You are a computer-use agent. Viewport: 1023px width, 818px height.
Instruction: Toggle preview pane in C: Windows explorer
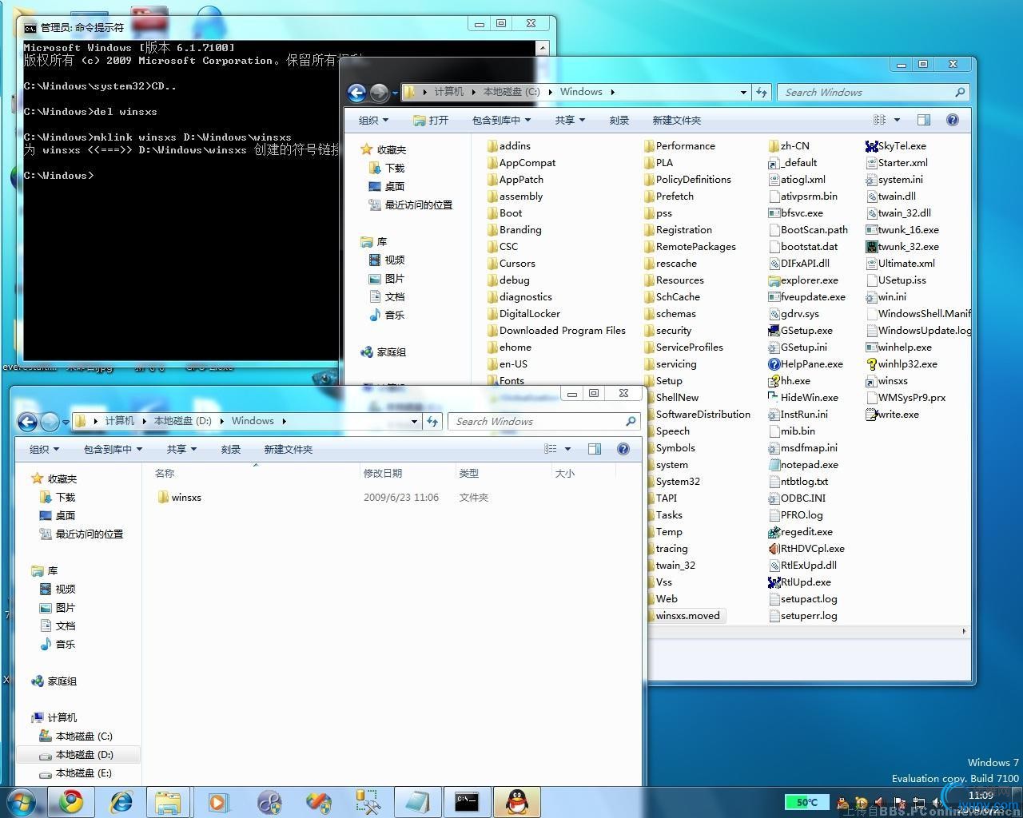tap(923, 120)
